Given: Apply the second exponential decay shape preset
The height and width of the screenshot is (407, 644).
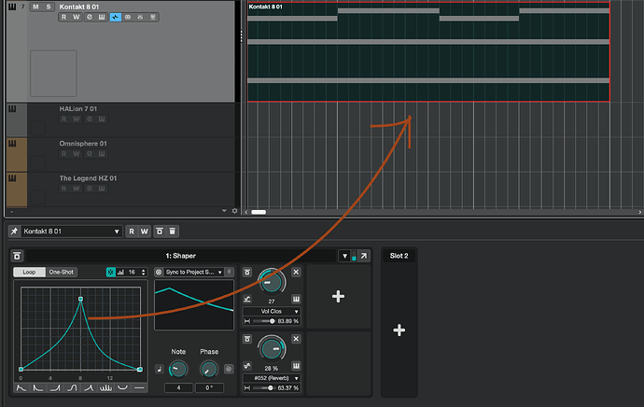Looking at the screenshot, I should pyautogui.click(x=37, y=387).
